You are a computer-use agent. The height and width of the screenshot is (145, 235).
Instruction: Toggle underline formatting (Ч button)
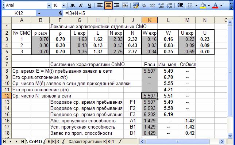coord(89,5)
